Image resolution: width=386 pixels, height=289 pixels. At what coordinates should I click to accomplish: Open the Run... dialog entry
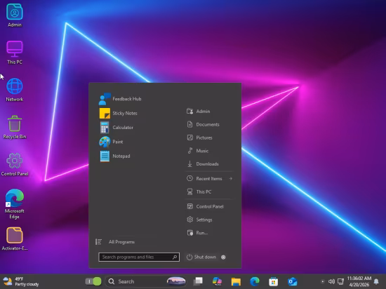tap(197, 233)
